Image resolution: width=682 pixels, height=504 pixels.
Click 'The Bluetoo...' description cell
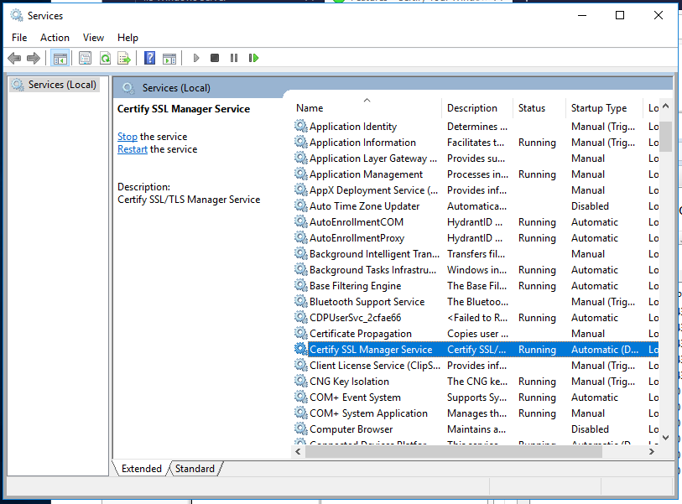(x=477, y=302)
